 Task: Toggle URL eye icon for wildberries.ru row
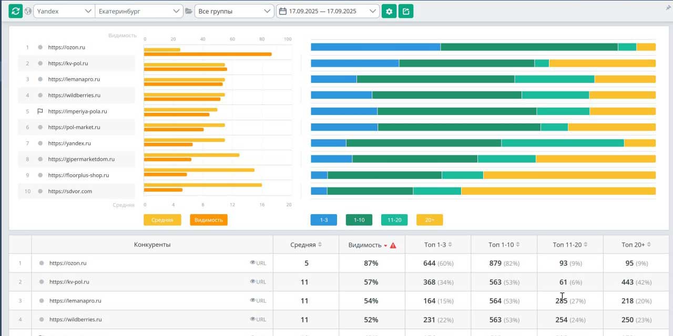click(x=253, y=319)
